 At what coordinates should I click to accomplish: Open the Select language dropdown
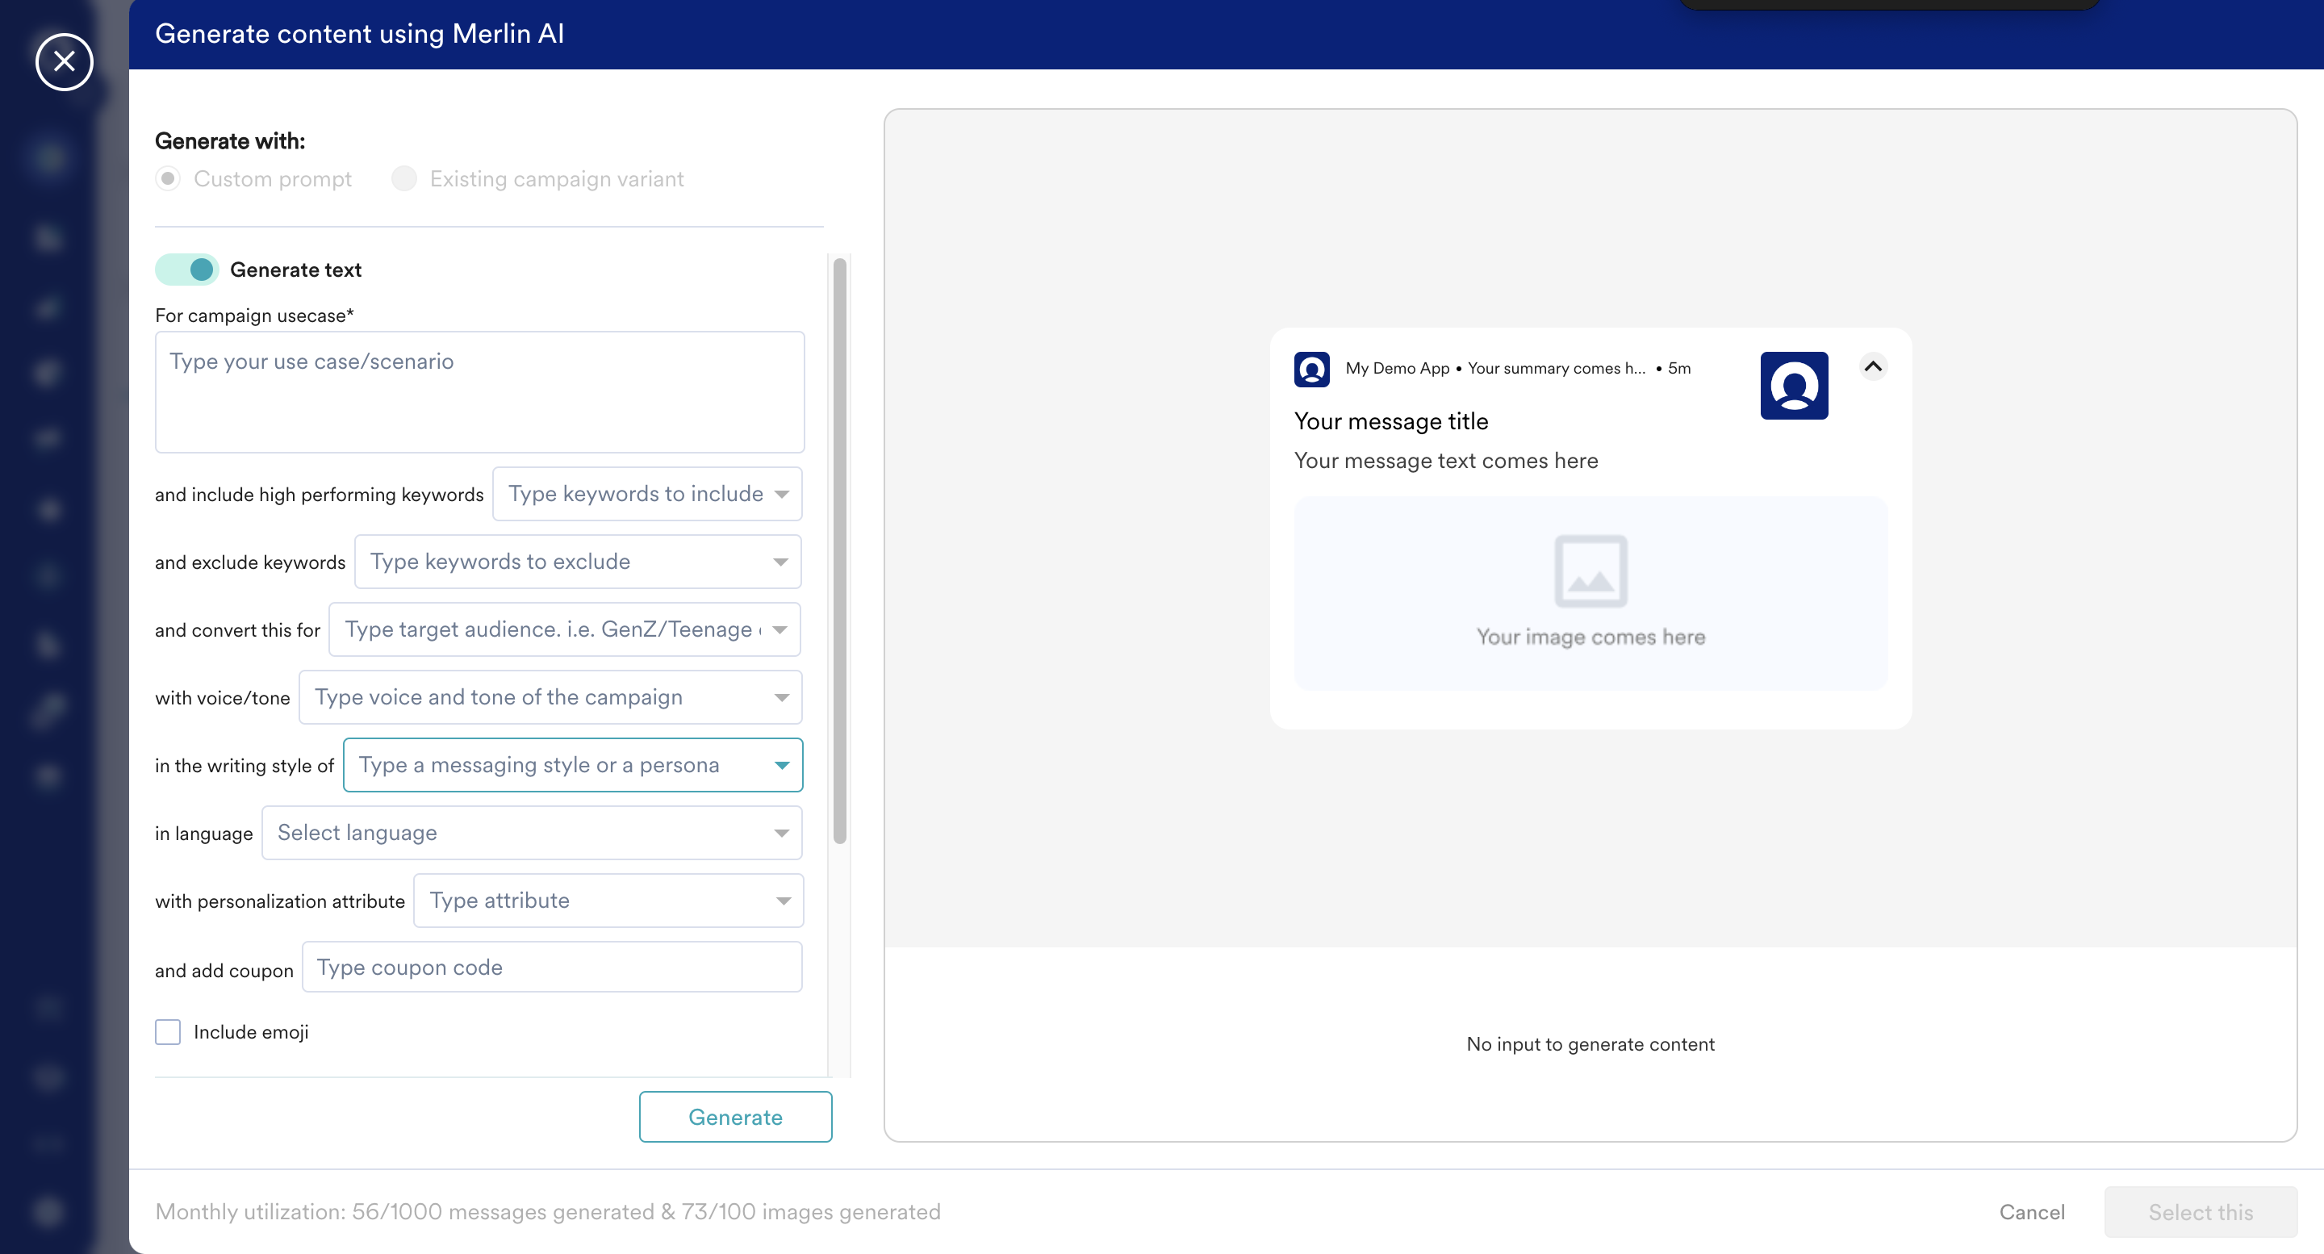[x=781, y=833]
